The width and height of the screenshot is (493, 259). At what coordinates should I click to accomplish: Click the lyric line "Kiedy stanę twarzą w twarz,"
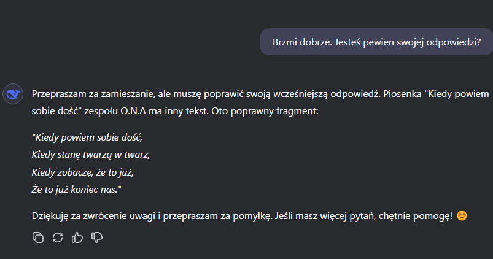point(91,154)
